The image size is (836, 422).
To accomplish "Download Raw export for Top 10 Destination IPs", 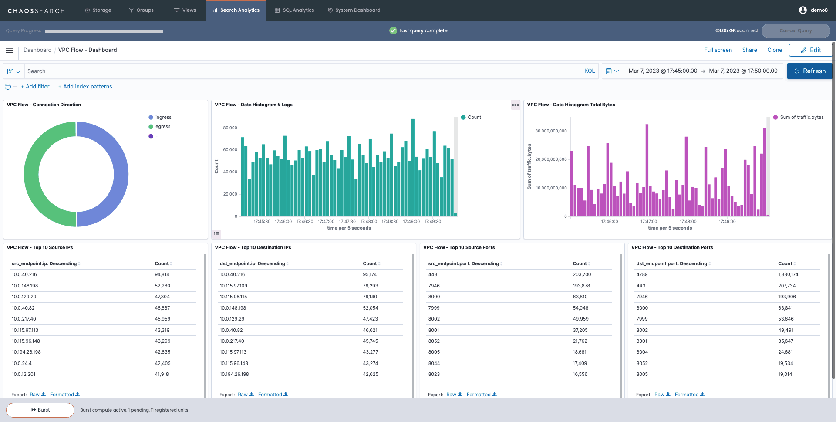I will coord(246,395).
